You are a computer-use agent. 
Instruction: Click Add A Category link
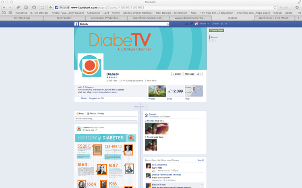tap(86, 87)
